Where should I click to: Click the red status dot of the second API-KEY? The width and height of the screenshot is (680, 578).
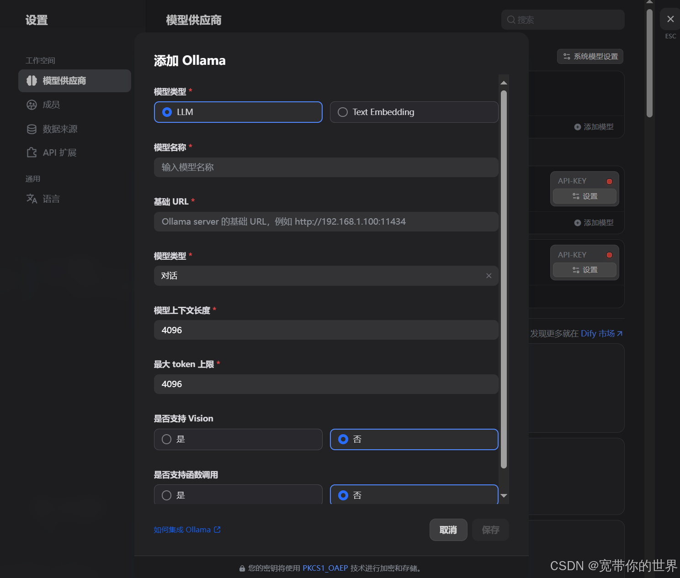click(609, 255)
